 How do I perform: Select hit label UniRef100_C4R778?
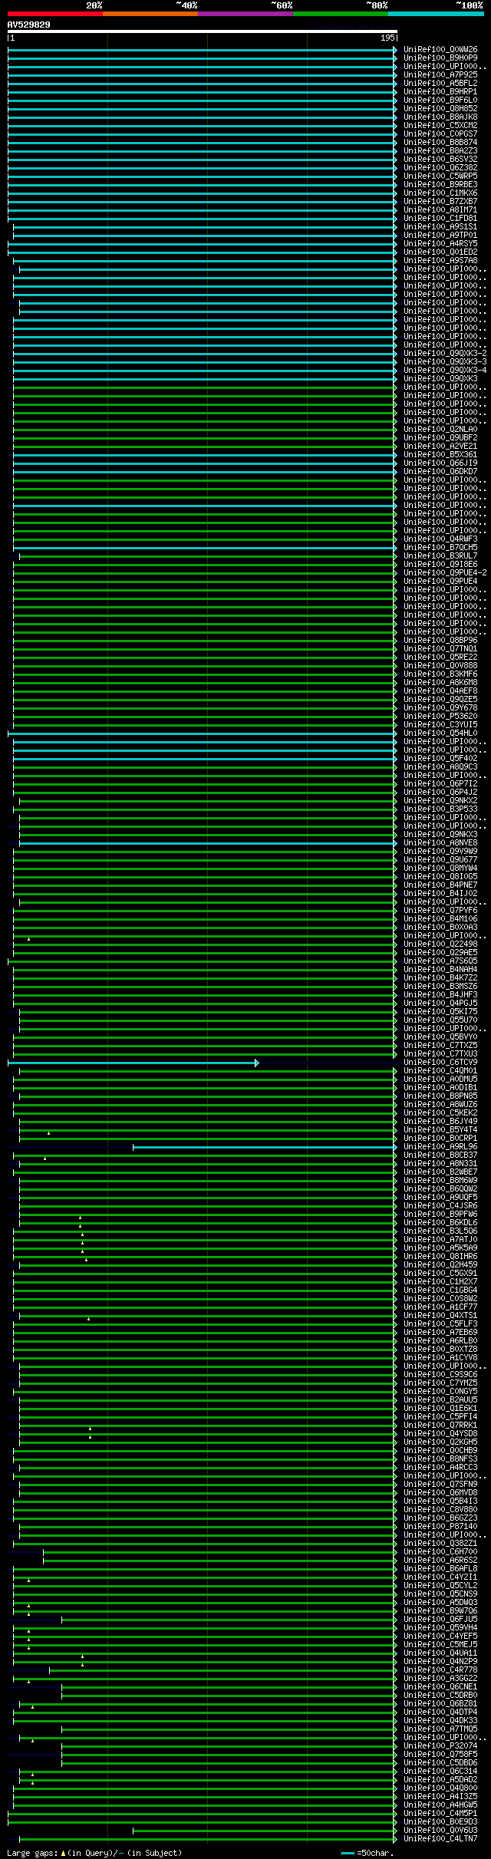(x=440, y=1670)
